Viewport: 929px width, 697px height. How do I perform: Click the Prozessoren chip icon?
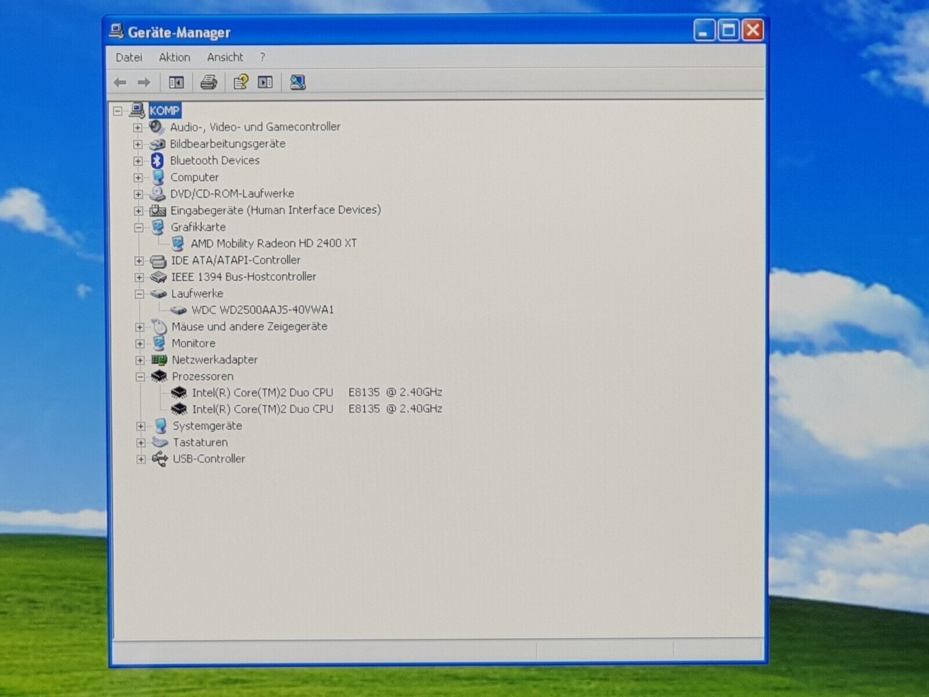point(159,376)
